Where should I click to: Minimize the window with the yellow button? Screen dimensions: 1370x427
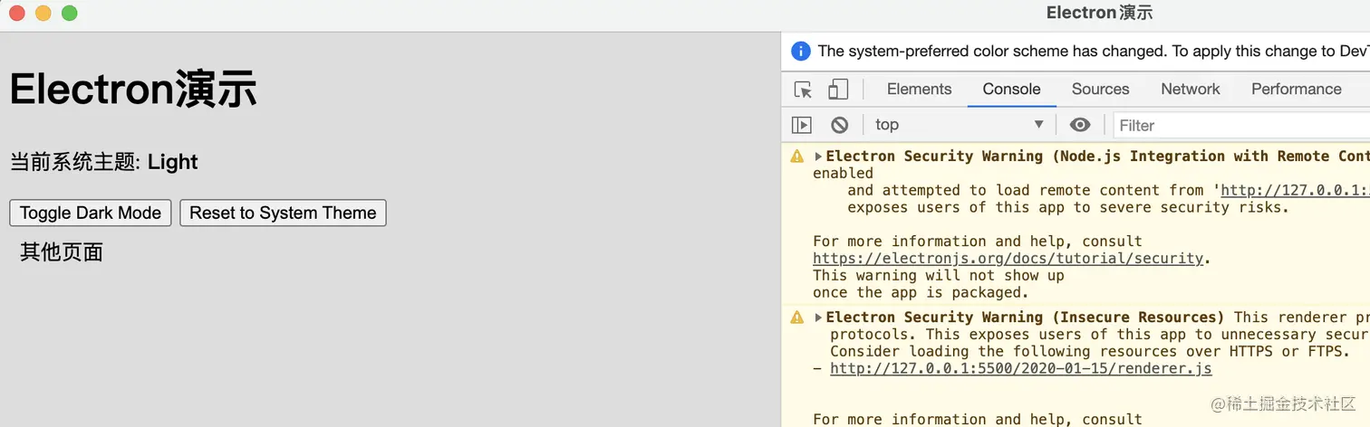[x=43, y=13]
